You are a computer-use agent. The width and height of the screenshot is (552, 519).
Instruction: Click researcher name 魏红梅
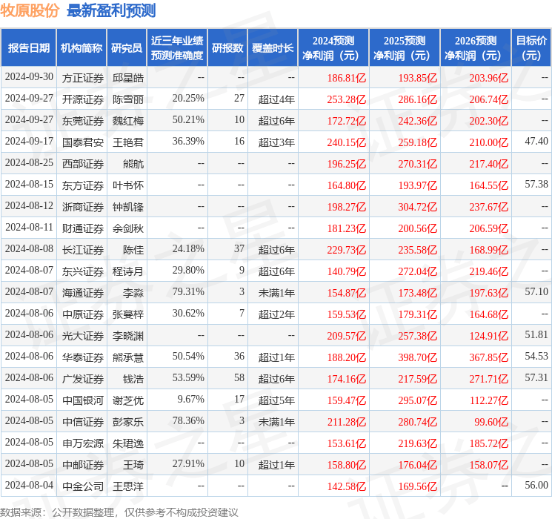coord(127,121)
